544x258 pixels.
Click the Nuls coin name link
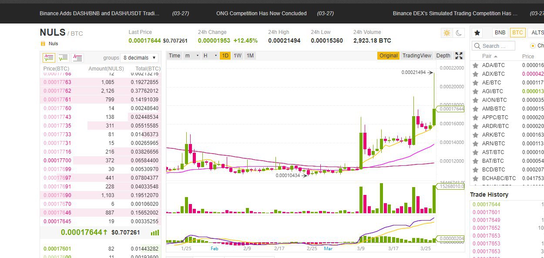pos(53,44)
